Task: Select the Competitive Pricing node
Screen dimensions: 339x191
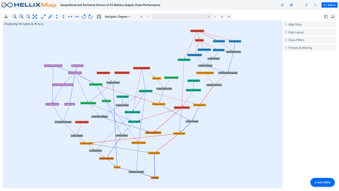Action: [x=87, y=143]
